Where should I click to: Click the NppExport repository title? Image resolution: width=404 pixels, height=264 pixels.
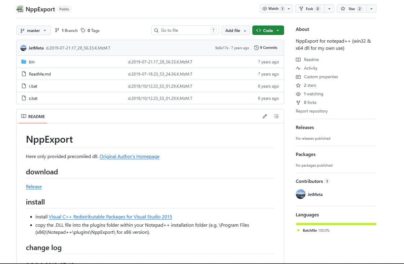(x=40, y=9)
